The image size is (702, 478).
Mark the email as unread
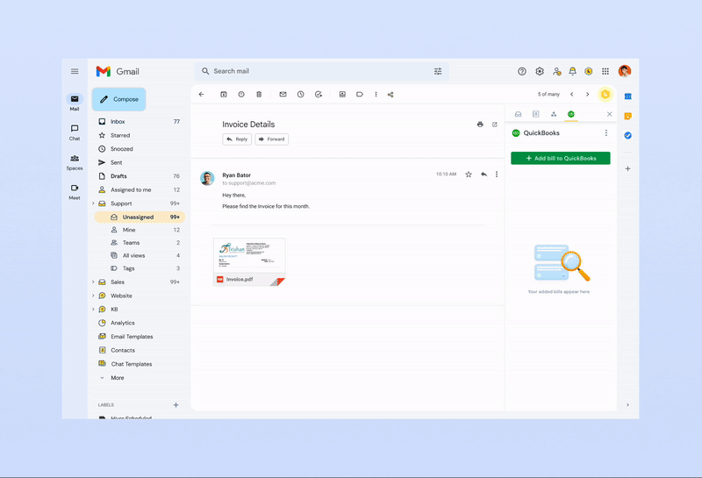[x=283, y=95]
